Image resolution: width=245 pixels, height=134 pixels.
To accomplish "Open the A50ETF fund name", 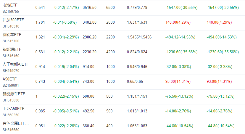I will [x=9, y=79].
